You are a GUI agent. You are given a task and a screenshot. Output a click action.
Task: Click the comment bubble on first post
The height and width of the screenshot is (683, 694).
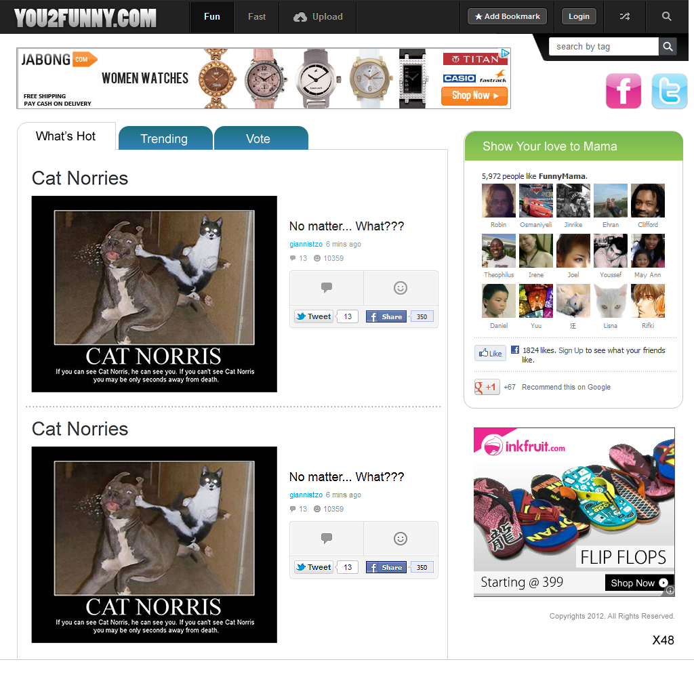click(327, 288)
